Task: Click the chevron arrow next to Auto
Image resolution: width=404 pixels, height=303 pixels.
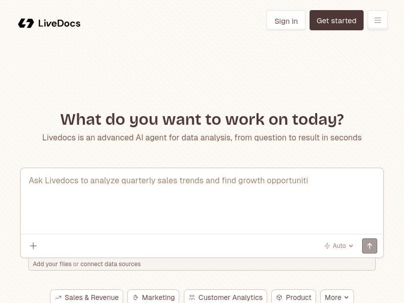Action: click(x=351, y=246)
